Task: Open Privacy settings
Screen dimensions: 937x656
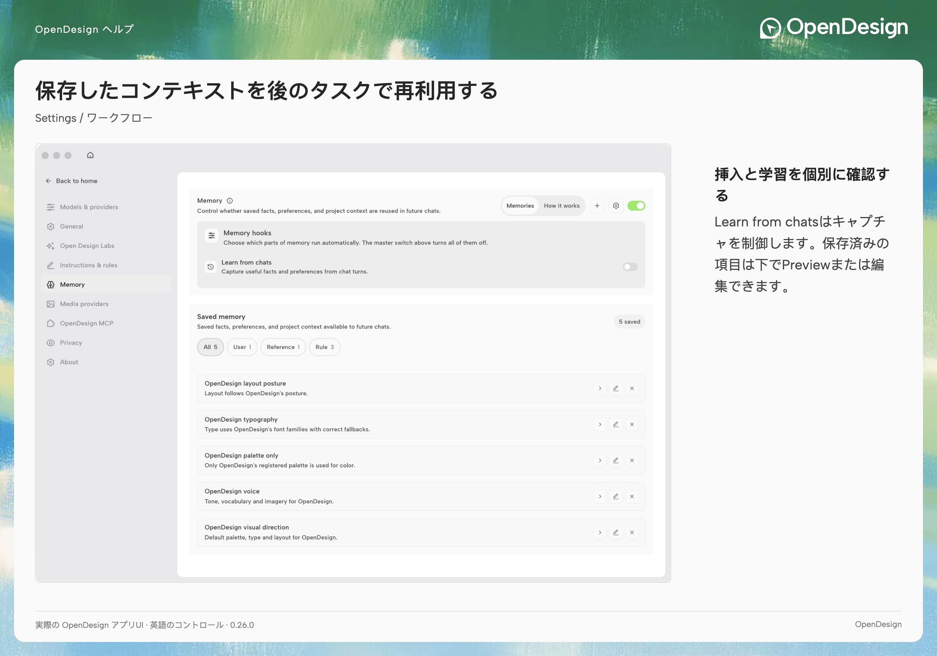Action: [x=106, y=343]
